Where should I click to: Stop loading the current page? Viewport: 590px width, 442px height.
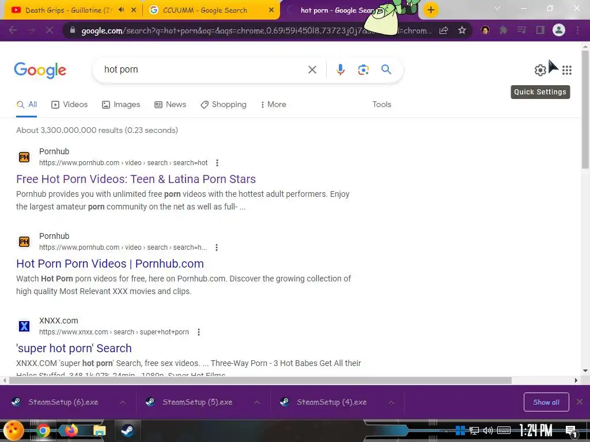coord(50,30)
